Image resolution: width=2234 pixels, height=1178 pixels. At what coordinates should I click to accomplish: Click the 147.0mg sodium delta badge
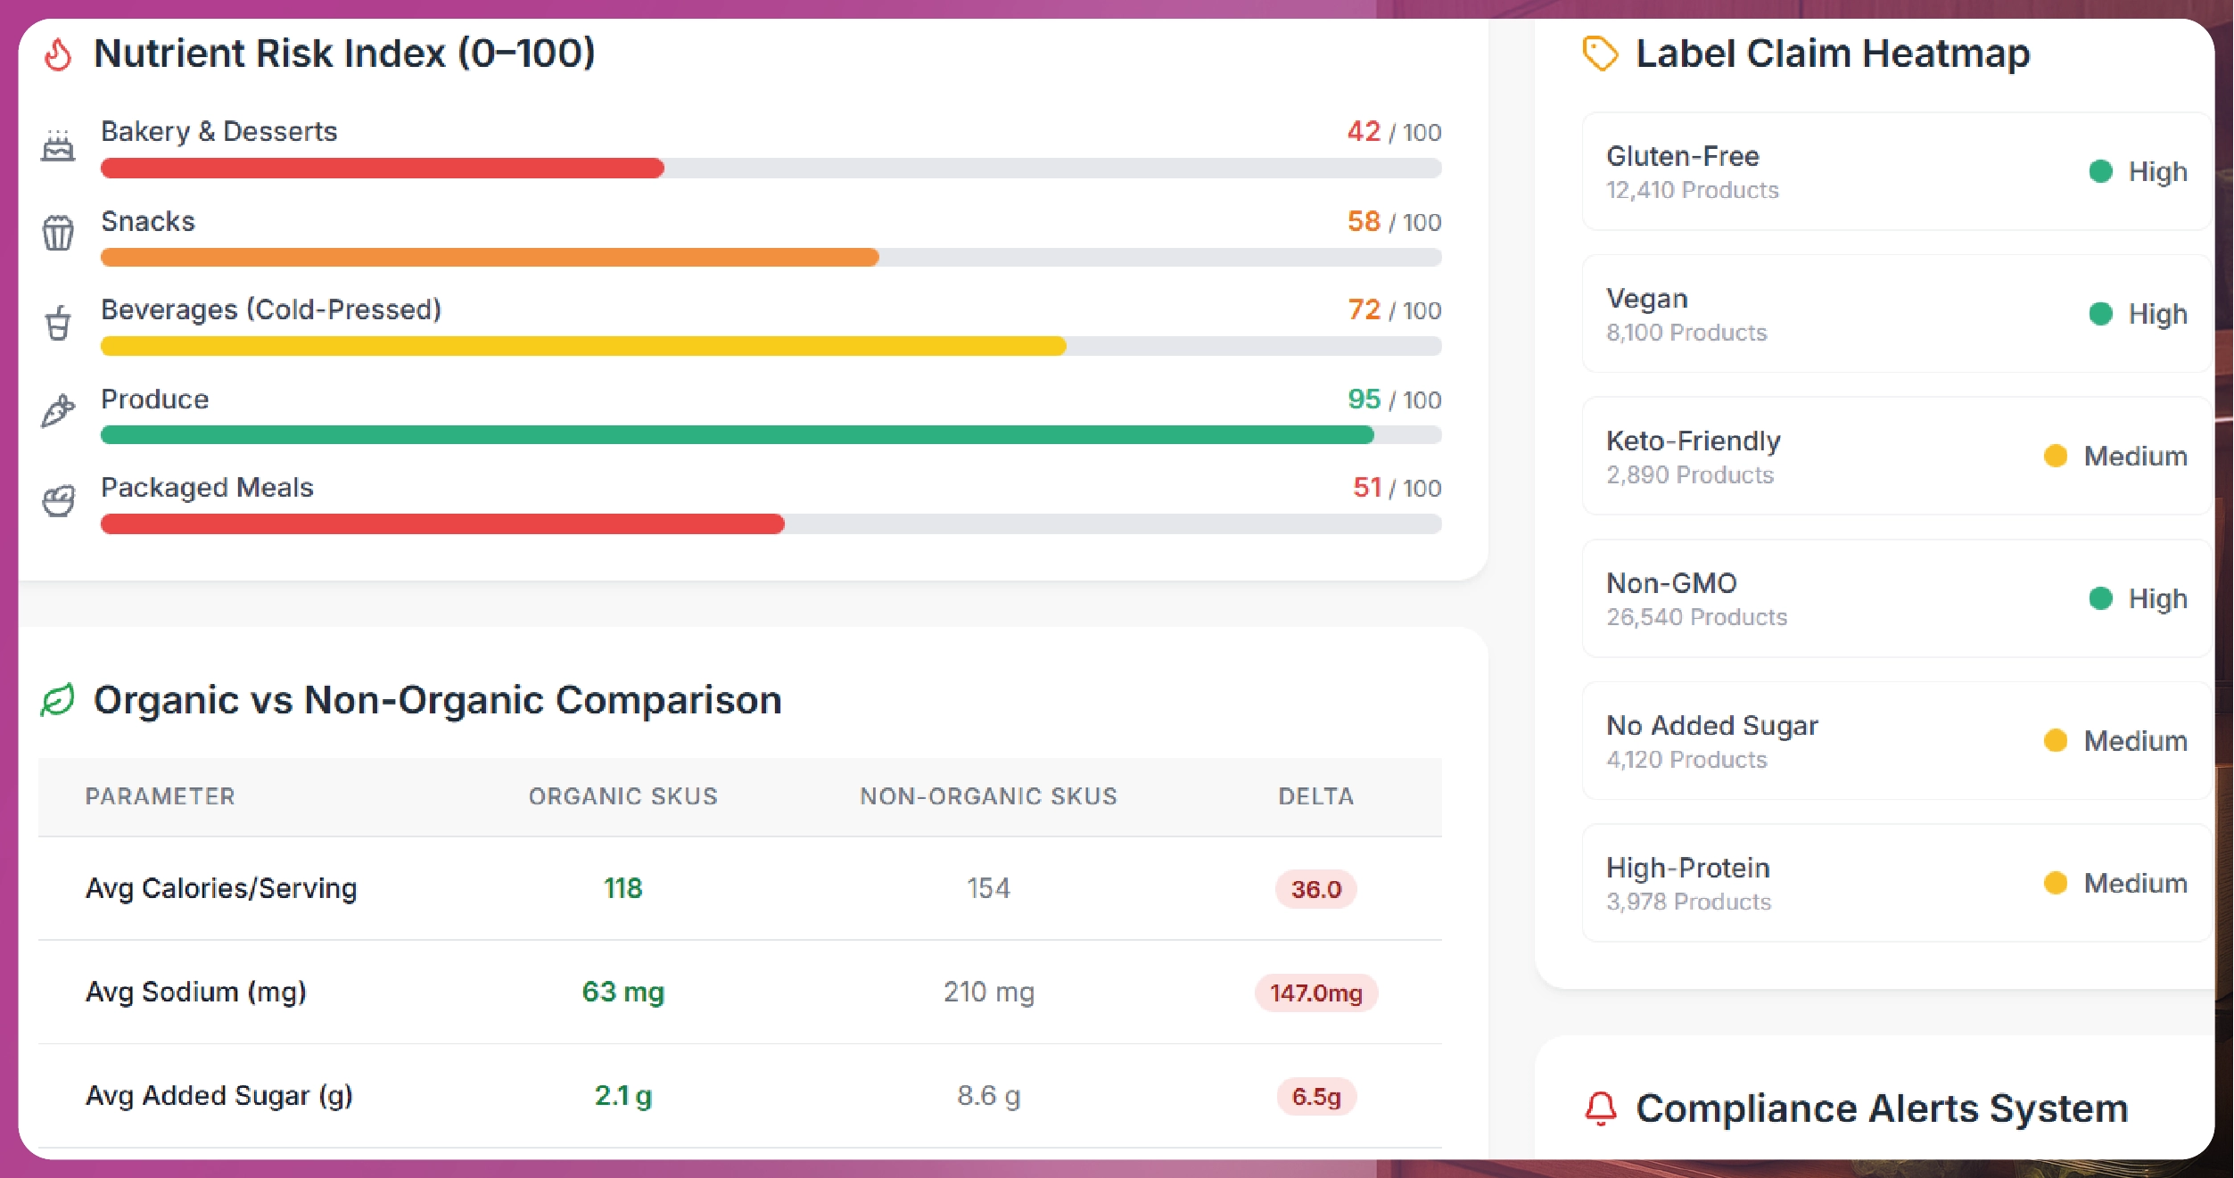[x=1315, y=992]
